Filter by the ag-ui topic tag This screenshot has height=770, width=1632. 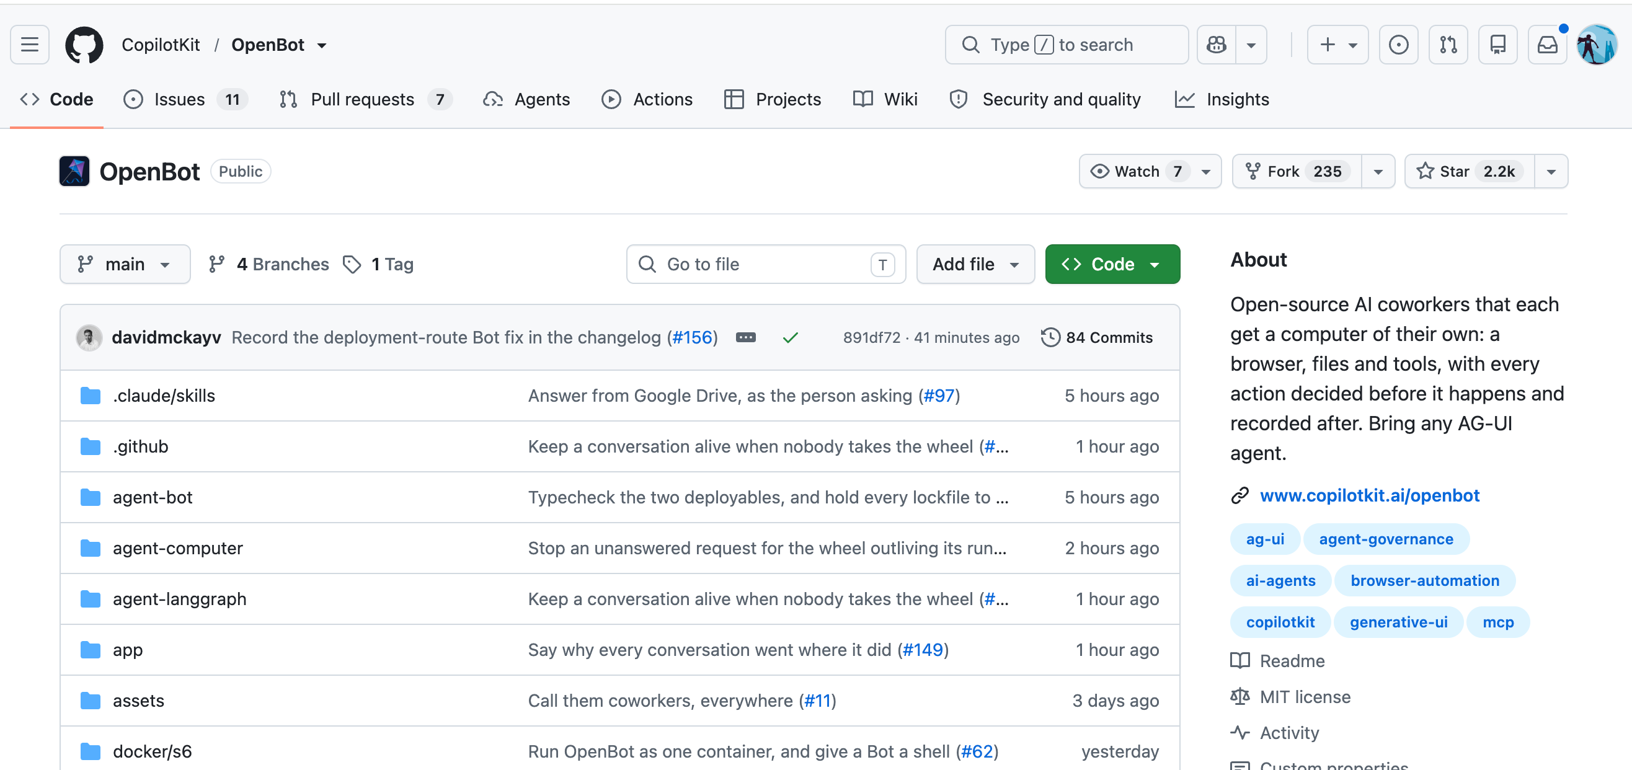point(1264,539)
